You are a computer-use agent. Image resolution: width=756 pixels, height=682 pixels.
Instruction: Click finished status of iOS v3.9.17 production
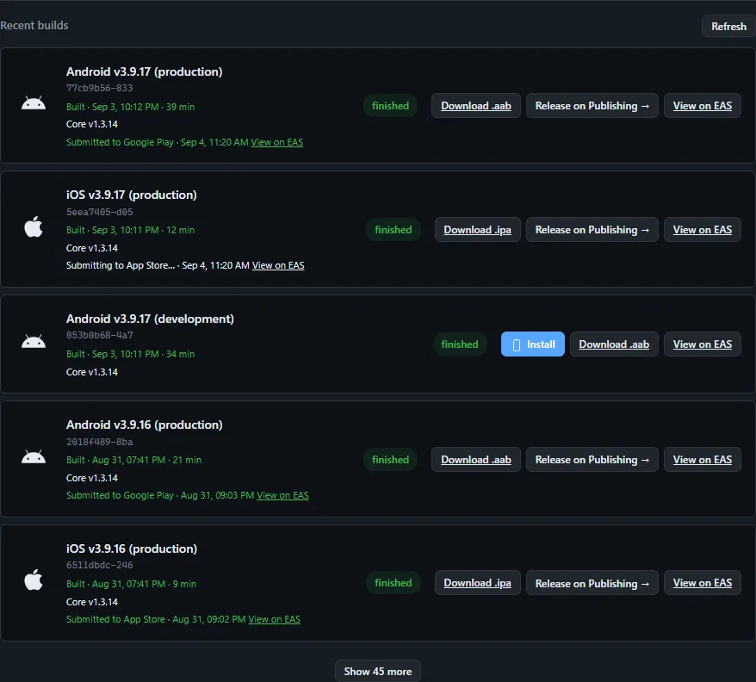click(393, 230)
